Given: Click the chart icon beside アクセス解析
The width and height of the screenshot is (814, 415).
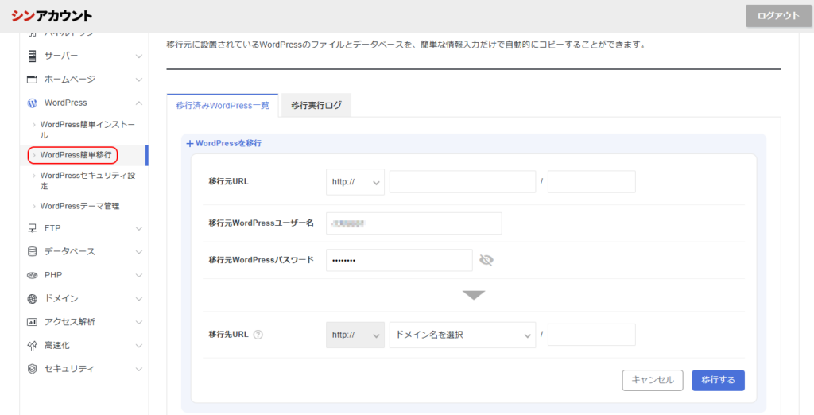Looking at the screenshot, I should click(x=32, y=322).
